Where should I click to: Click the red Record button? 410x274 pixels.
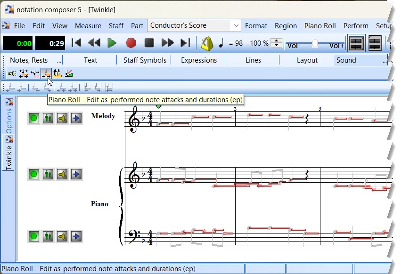(131, 43)
